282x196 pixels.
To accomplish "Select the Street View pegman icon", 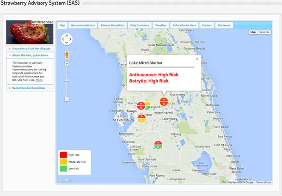I will pos(67,55).
